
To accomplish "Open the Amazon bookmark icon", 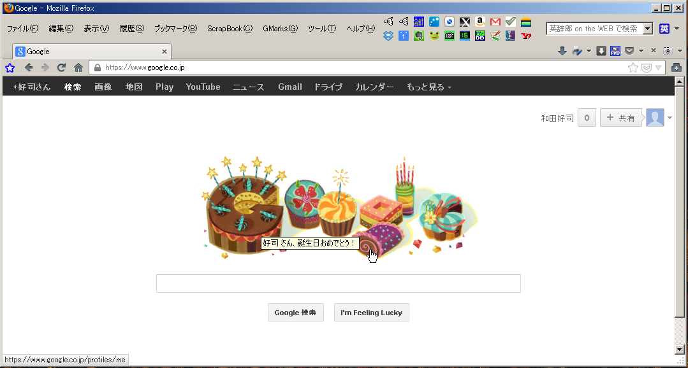I will (479, 22).
